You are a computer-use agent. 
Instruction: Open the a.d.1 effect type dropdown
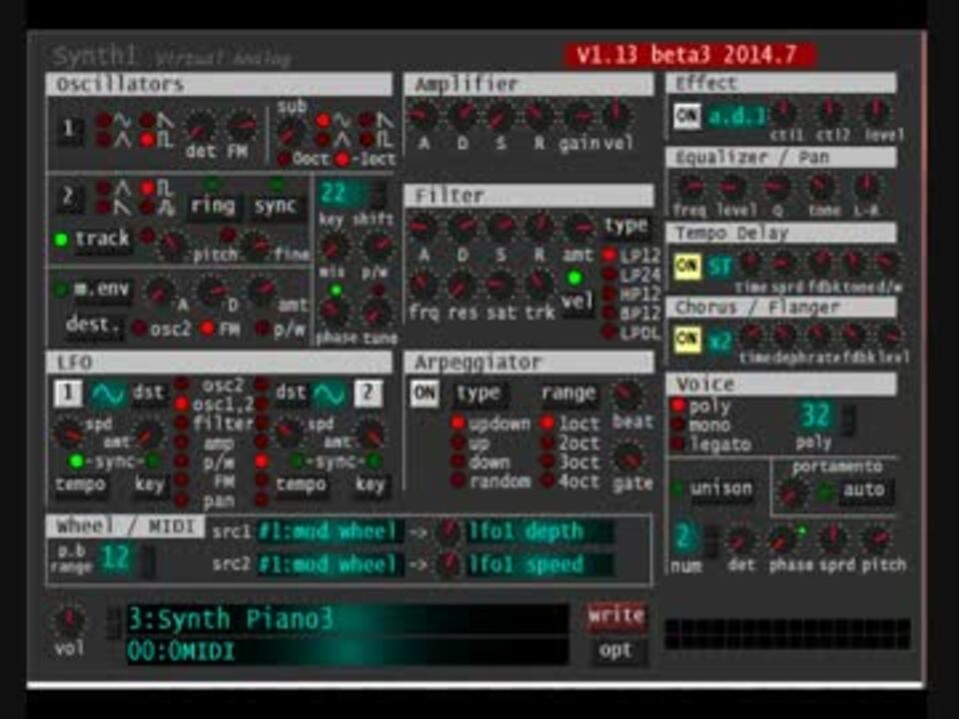tap(737, 116)
